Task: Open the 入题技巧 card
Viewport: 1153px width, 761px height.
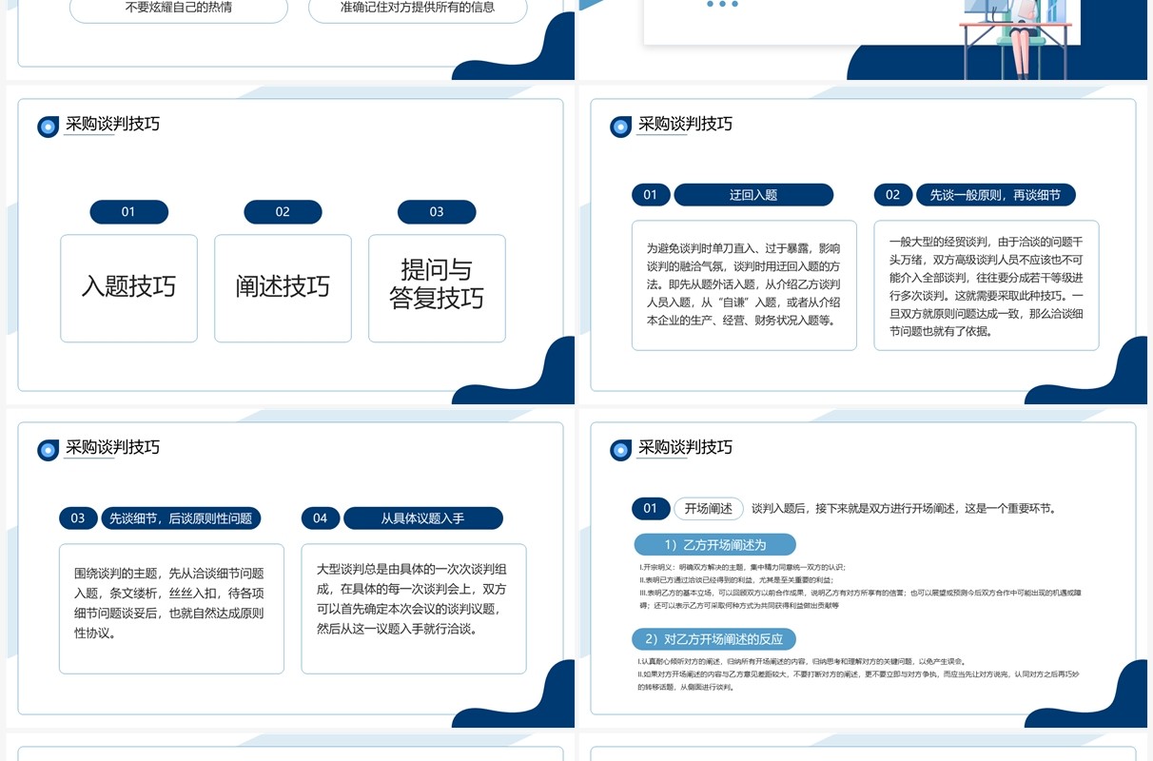Action: point(128,288)
